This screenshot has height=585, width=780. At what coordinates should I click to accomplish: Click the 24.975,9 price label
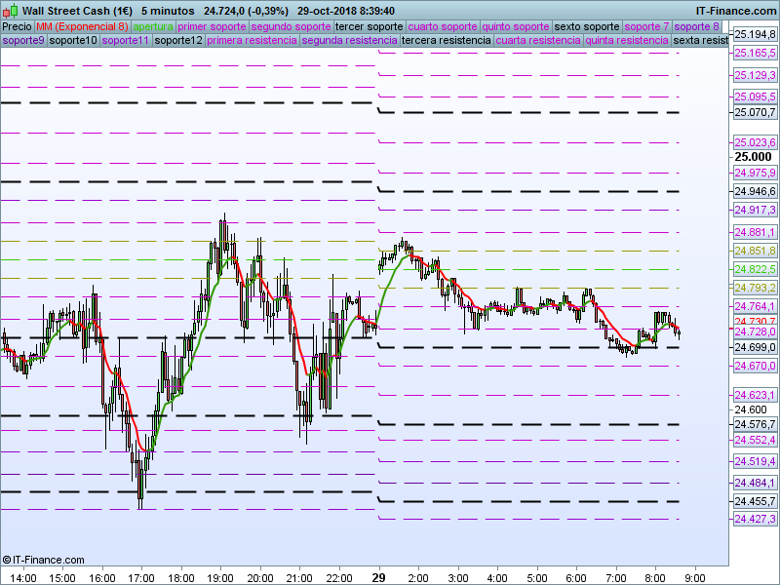click(755, 173)
